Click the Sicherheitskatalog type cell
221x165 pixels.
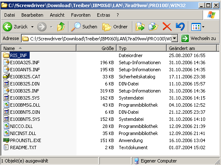[x=137, y=77]
